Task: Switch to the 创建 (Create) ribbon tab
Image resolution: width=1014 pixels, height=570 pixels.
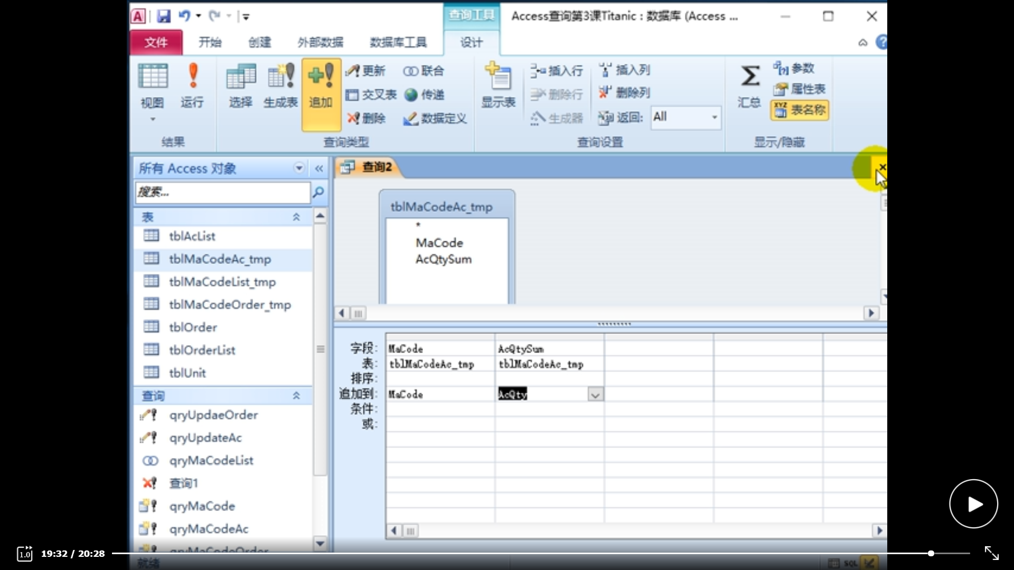Action: click(x=260, y=42)
